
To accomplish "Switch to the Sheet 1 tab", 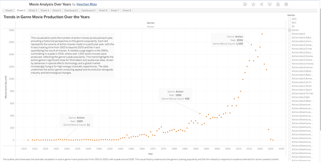I will pos(10,10).
